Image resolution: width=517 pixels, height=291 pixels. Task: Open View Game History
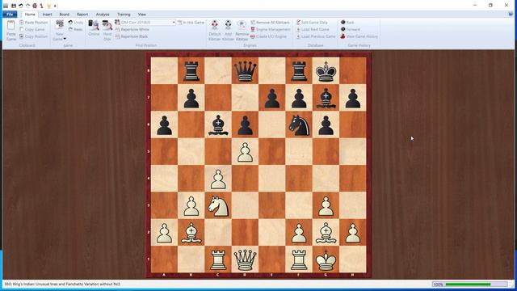[359, 36]
